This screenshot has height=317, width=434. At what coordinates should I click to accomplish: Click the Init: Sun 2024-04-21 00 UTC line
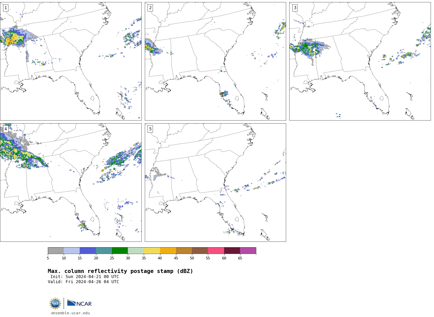(x=85, y=277)
